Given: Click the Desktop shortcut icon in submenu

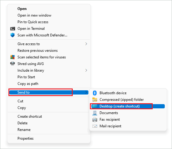Looking at the screenshot, I should pyautogui.click(x=94, y=106).
